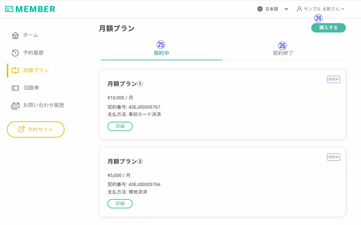Click the MEMBER logo card icon
The height and width of the screenshot is (225, 361).
pos(9,9)
